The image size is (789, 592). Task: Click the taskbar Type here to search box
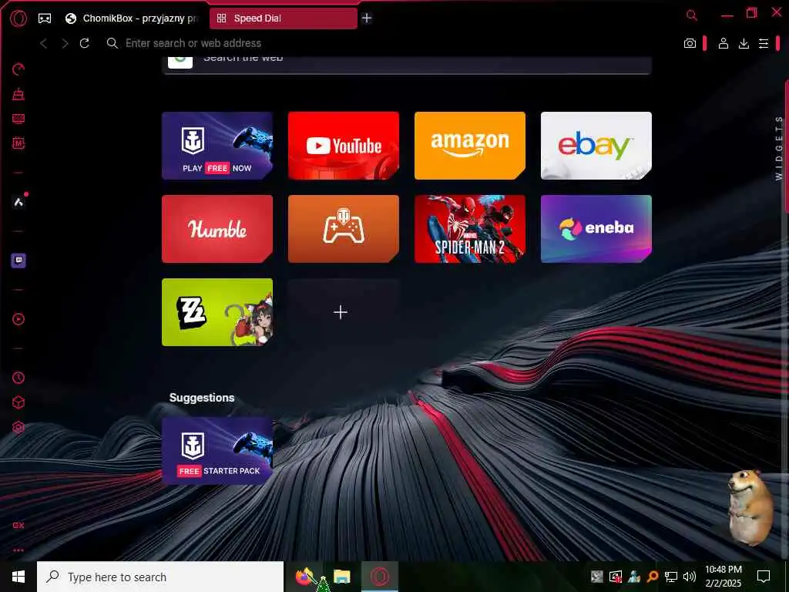(160, 577)
